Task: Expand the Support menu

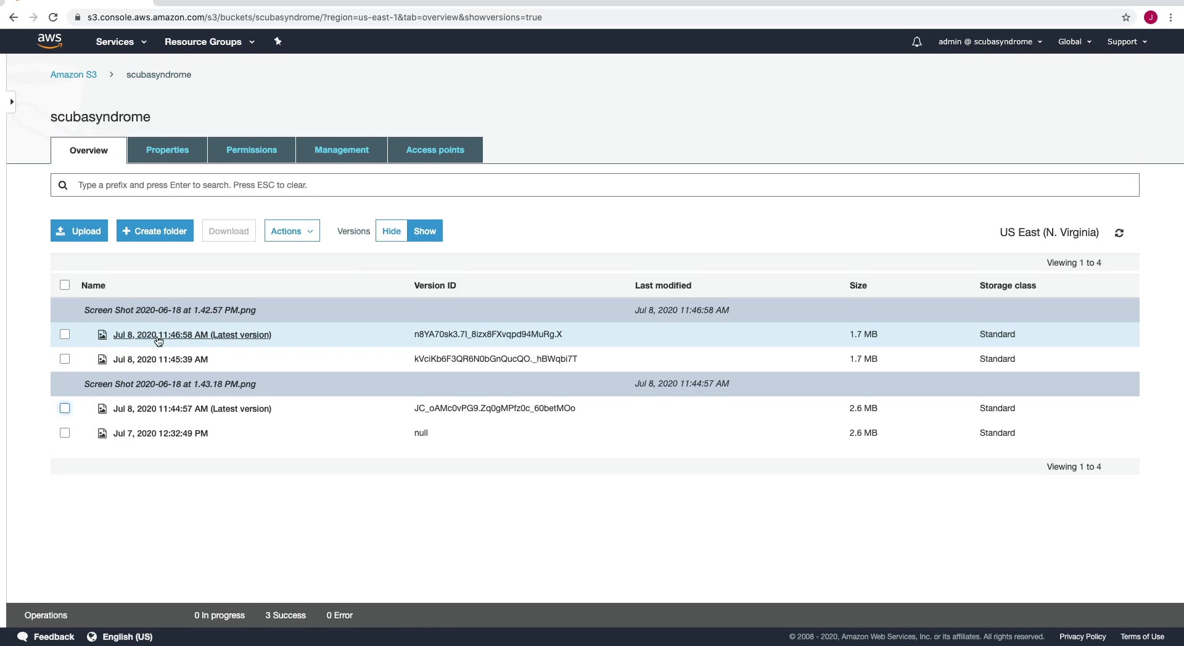Action: point(1127,42)
